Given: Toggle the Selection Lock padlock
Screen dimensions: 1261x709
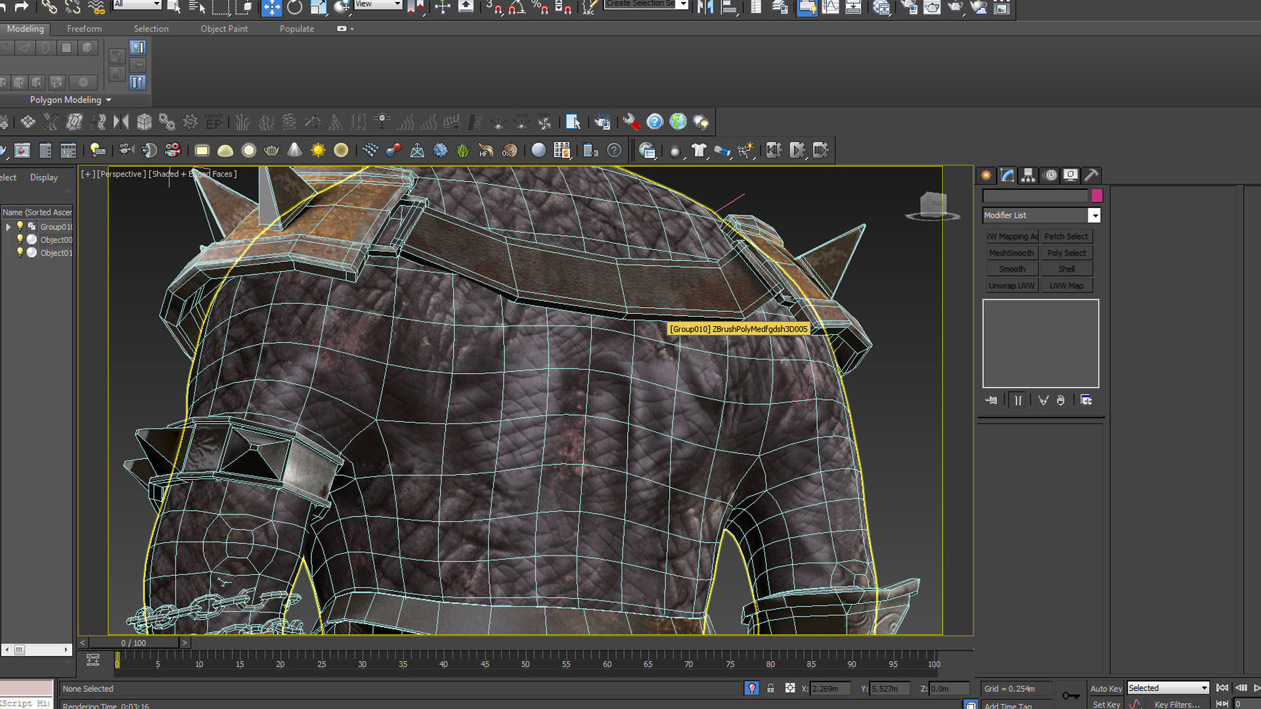Looking at the screenshot, I should click(770, 688).
